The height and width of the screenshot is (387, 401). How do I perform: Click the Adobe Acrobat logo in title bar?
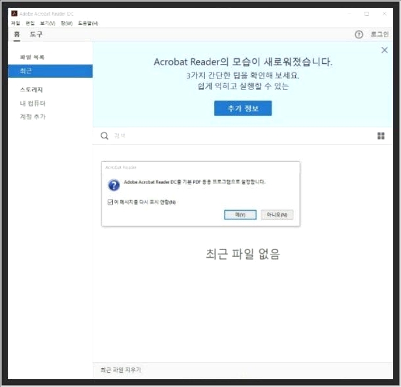pos(14,14)
